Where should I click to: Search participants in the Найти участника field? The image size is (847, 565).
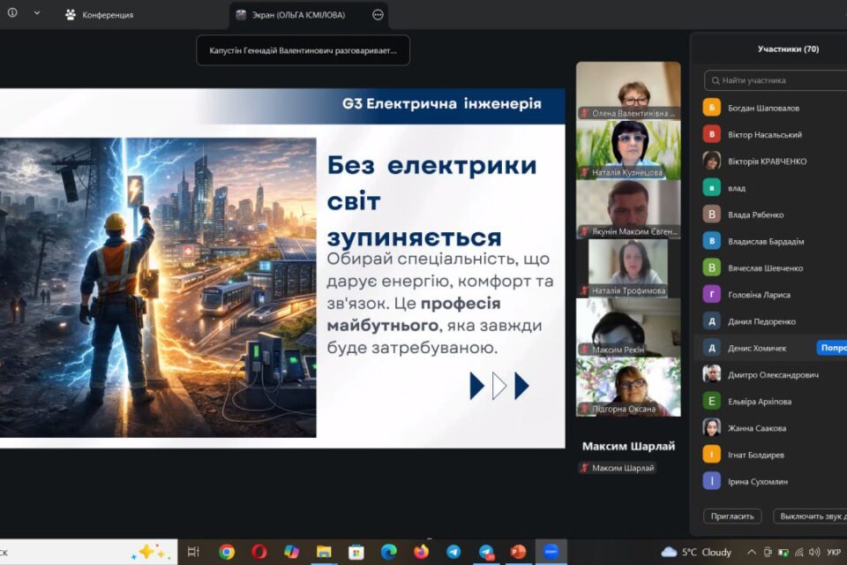click(x=776, y=80)
